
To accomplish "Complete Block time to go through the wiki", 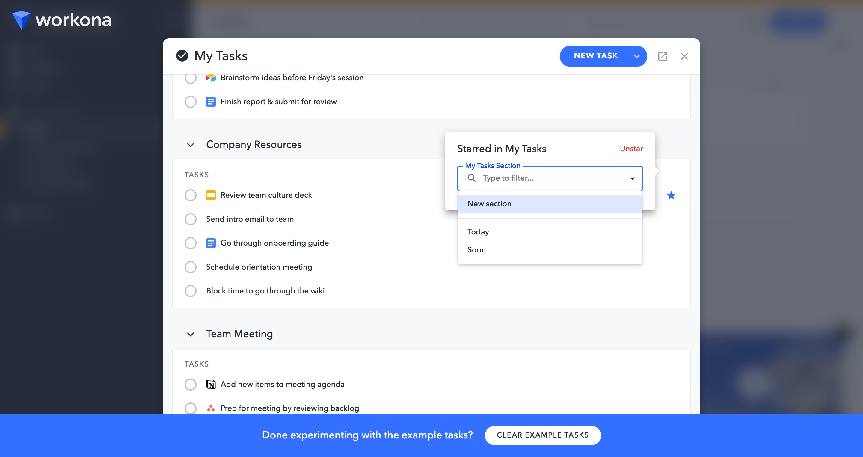I will [190, 291].
